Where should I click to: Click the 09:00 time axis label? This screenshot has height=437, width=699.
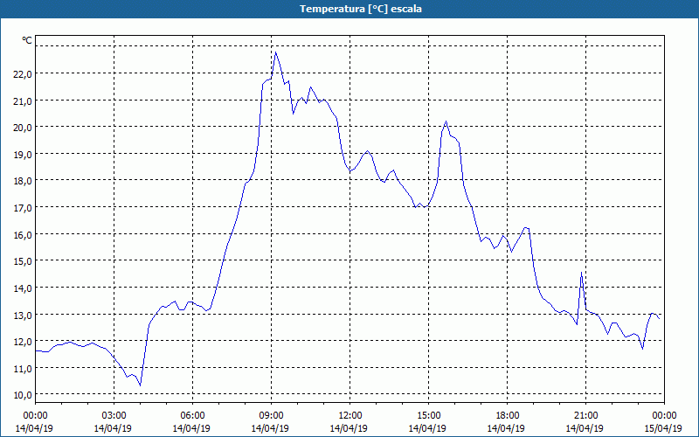(272, 416)
